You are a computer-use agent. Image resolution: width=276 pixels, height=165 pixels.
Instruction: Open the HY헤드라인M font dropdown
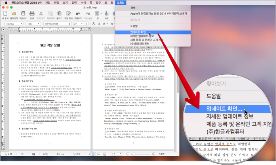tap(57, 23)
